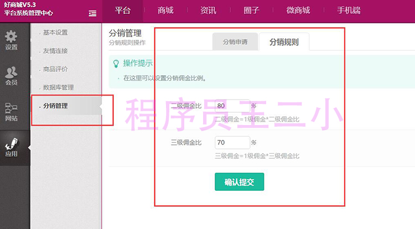
Task: Open 友情连接 in the side menu
Action: 55,51
